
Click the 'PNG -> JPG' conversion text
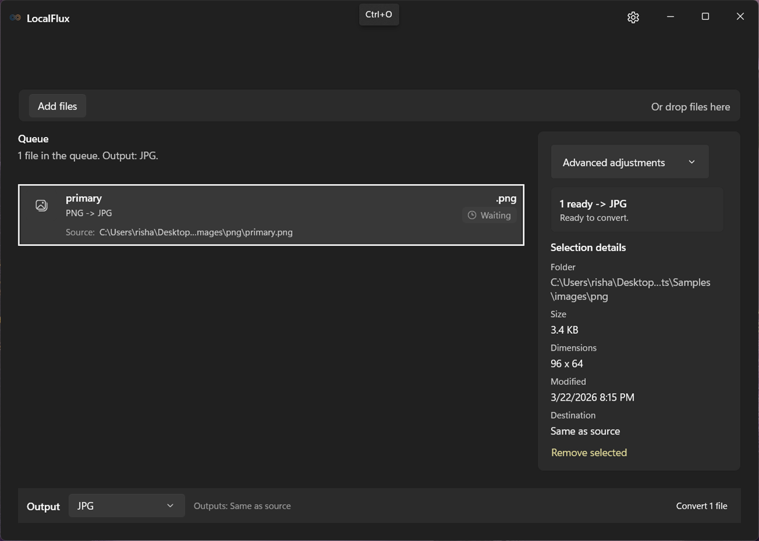pos(89,213)
